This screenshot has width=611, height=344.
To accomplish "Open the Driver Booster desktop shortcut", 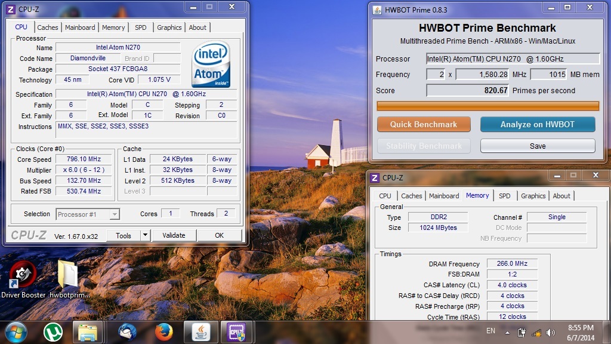I will tap(23, 279).
